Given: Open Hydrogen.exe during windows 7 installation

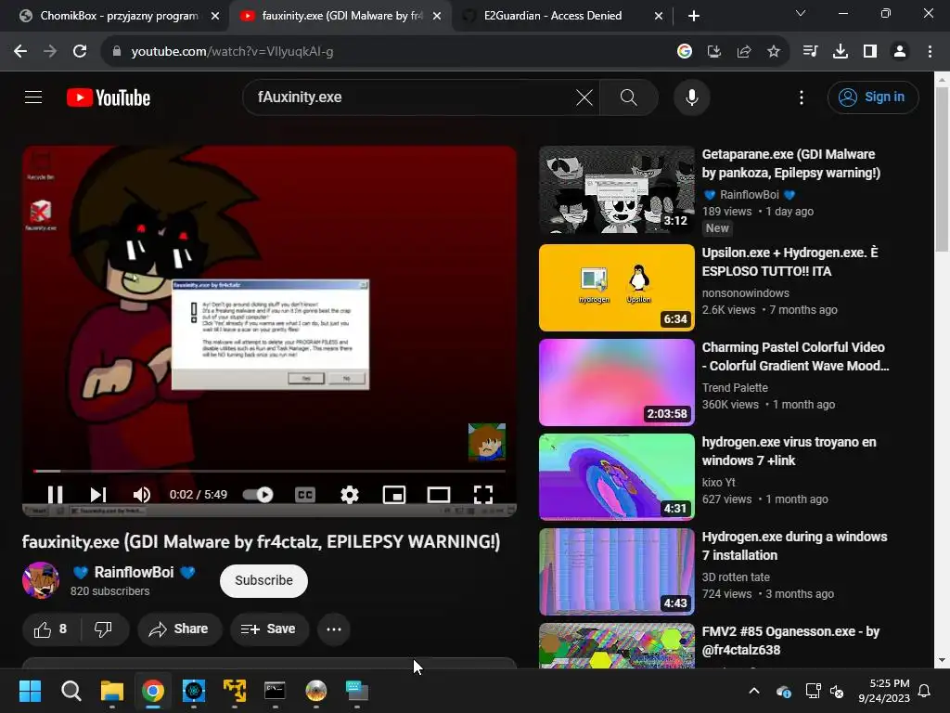Looking at the screenshot, I should pyautogui.click(x=794, y=546).
